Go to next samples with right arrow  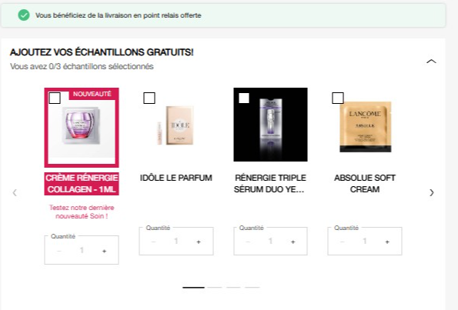tap(432, 192)
